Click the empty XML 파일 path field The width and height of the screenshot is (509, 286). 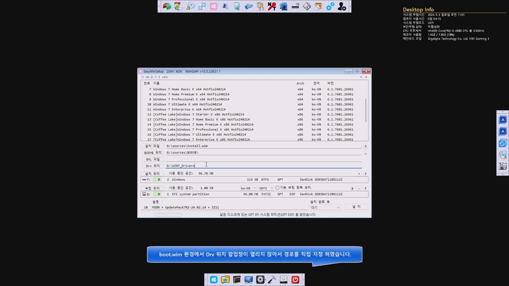pyautogui.click(x=264, y=159)
